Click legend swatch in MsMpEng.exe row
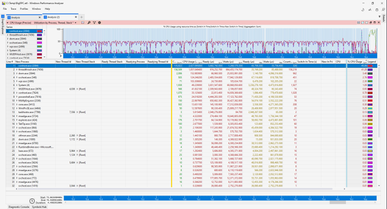Screen dimensions: 387x209 click(370, 101)
